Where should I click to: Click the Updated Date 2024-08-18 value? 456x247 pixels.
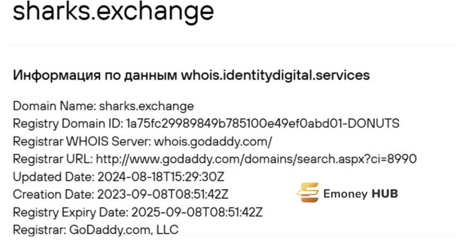coord(161,176)
